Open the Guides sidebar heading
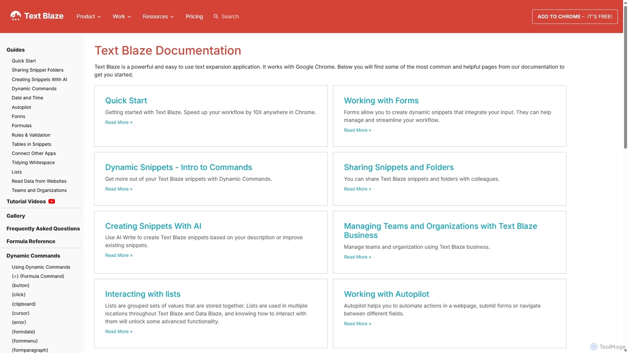 coord(16,50)
